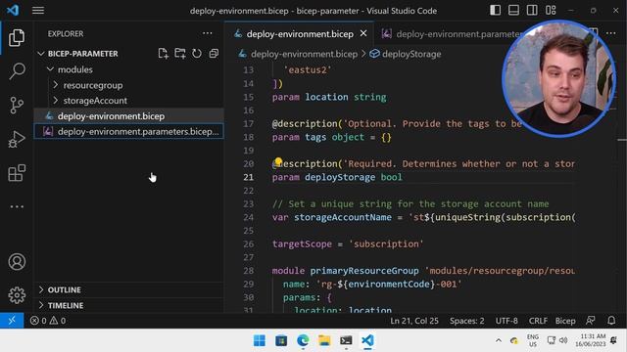Click the text 'param deployStorage bool'
This screenshot has width=627, height=352.
[337, 177]
